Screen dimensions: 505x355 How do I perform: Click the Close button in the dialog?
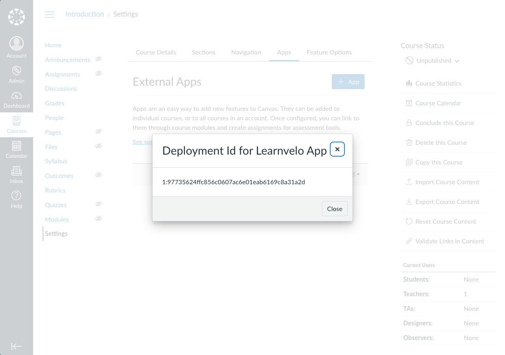tap(335, 209)
